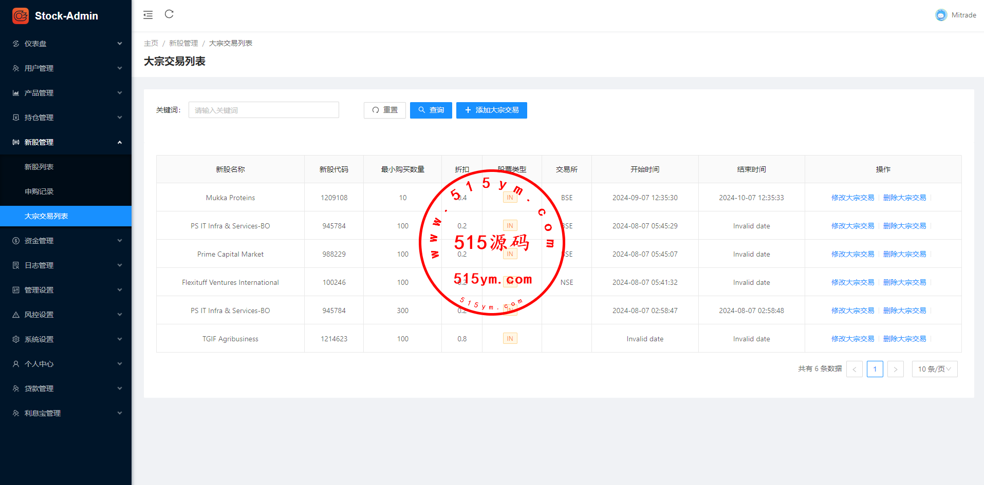
Task: Click the 风控设置 warning triangle icon
Action: (x=16, y=315)
